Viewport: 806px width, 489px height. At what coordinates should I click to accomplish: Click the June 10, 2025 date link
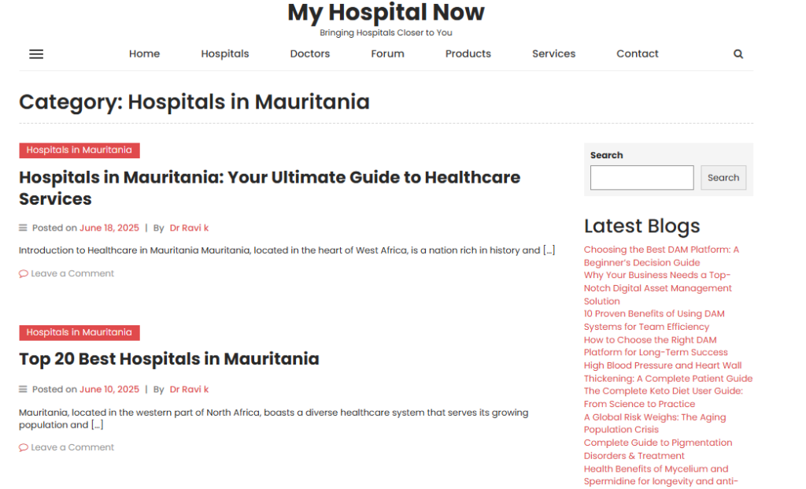[x=109, y=389]
